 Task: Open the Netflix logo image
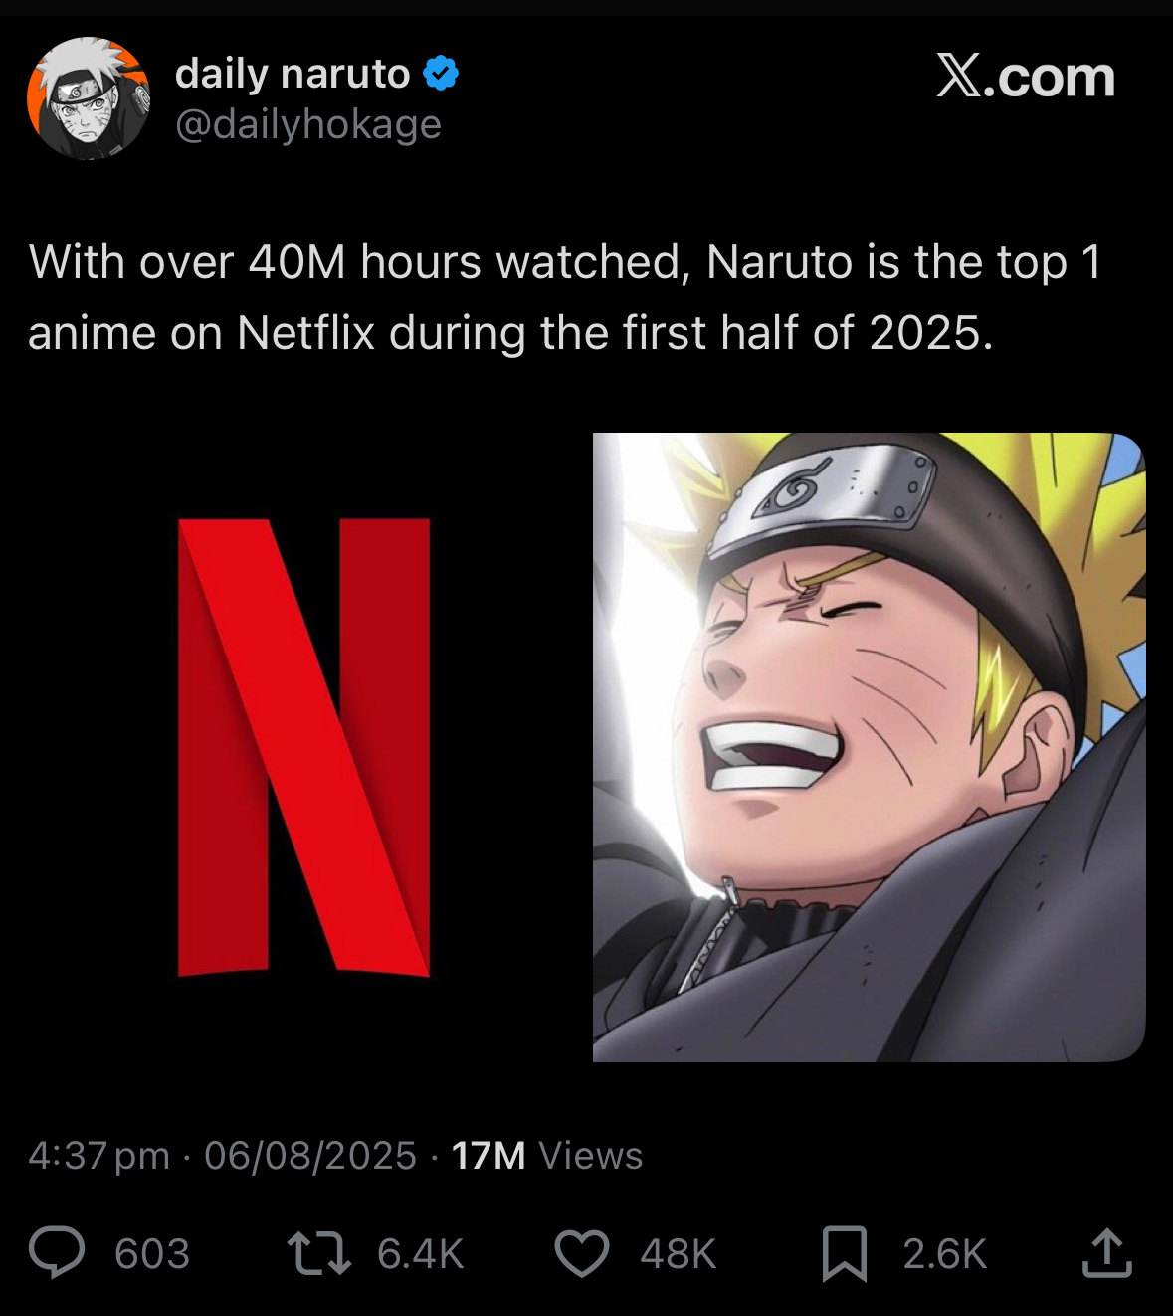coord(304,747)
